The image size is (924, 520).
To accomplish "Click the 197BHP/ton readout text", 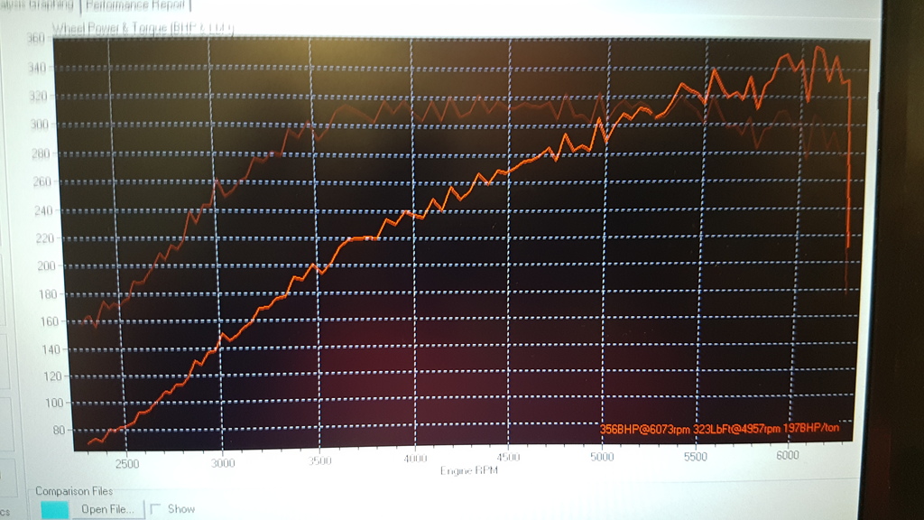I will 811,427.
